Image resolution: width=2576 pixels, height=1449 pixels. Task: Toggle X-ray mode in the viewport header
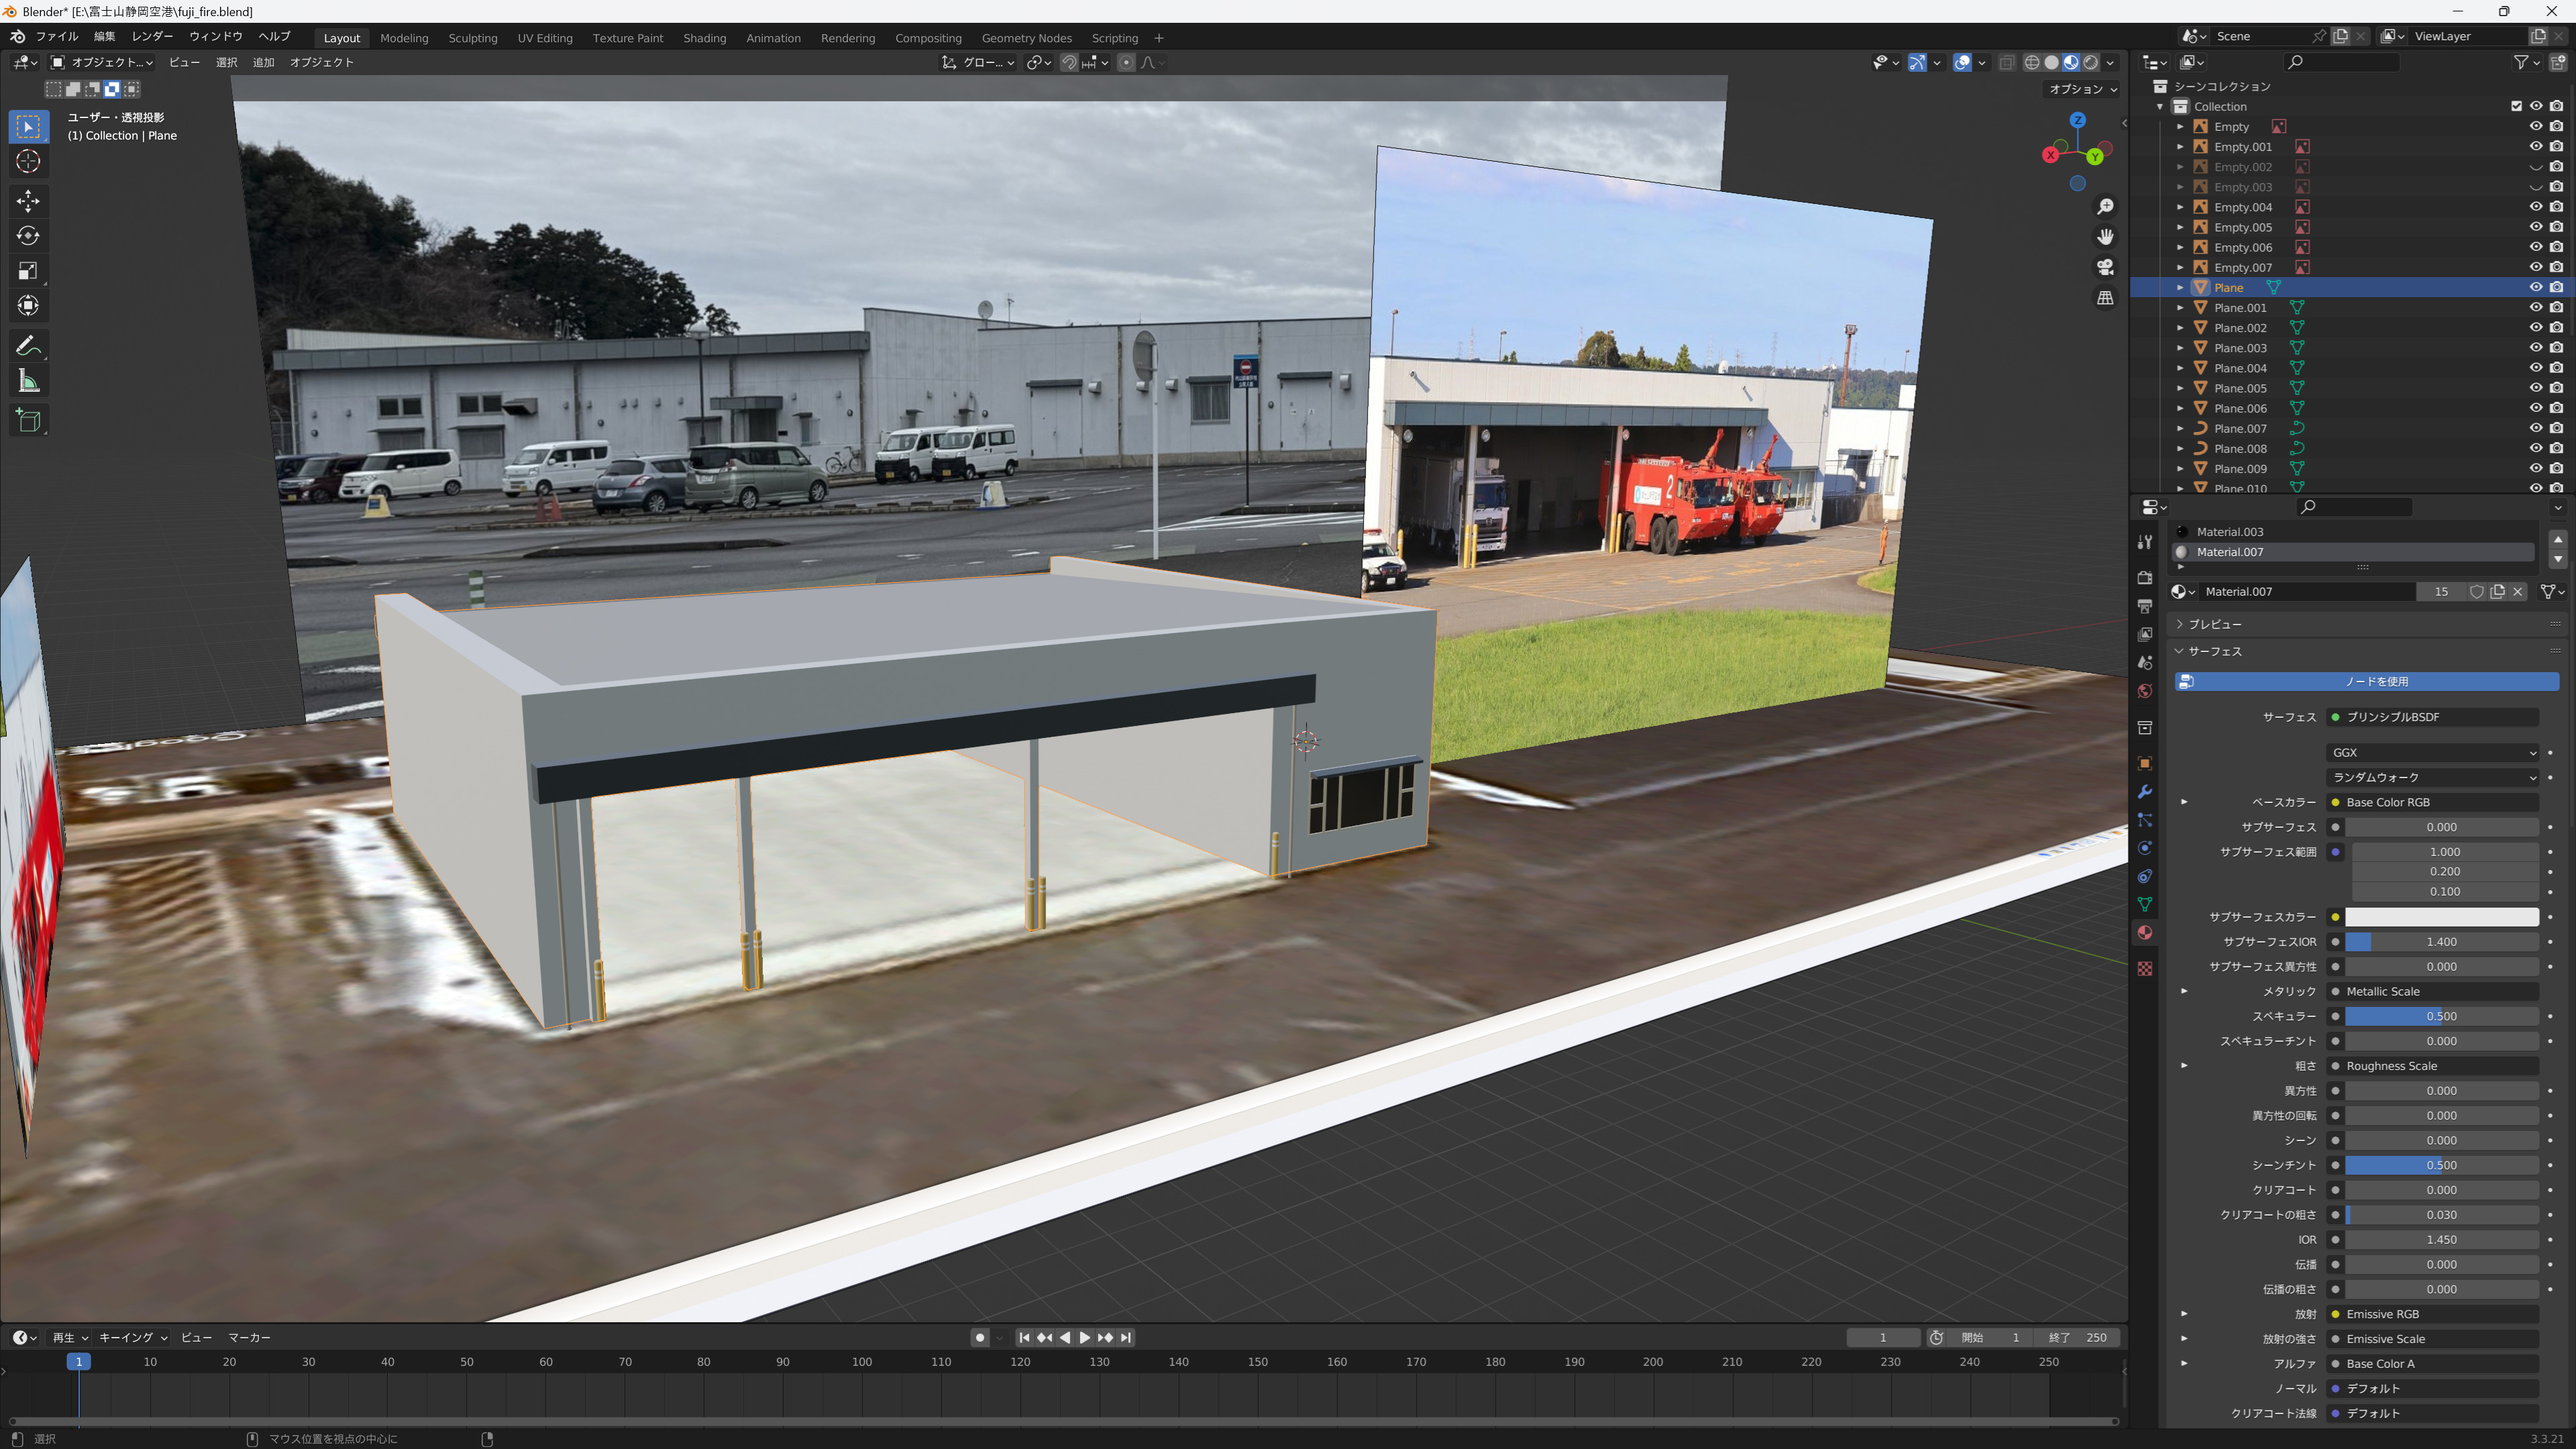click(2007, 62)
